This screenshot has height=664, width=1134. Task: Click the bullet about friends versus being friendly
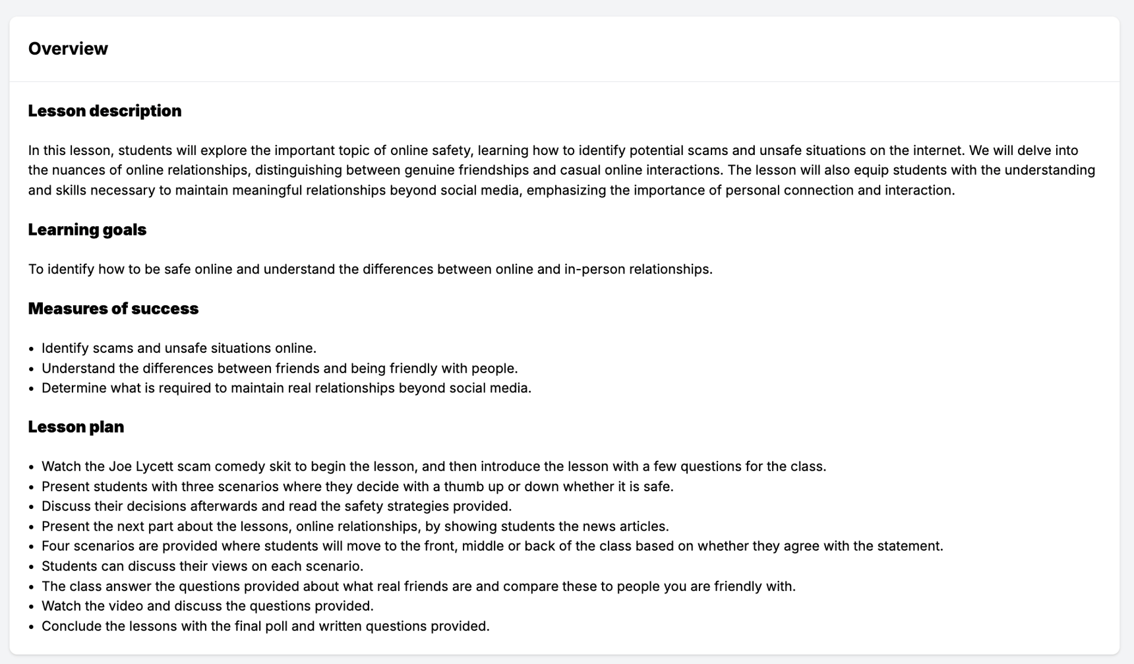pyautogui.click(x=280, y=368)
